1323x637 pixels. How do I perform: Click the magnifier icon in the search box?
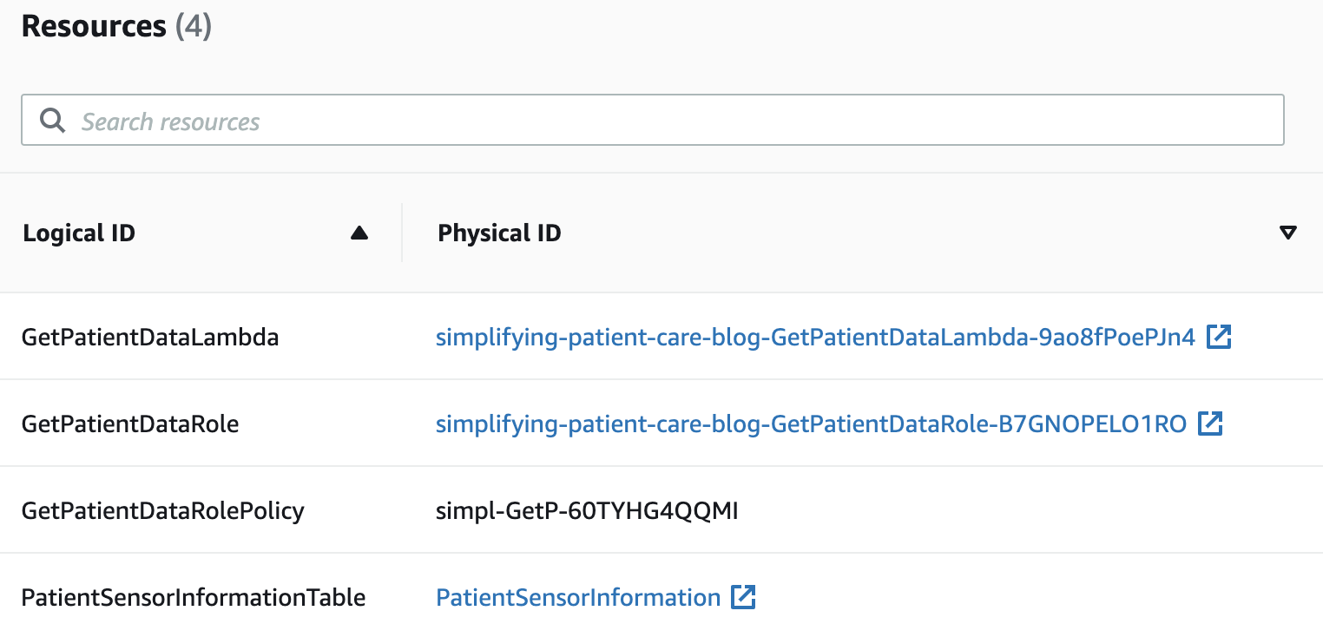coord(52,121)
